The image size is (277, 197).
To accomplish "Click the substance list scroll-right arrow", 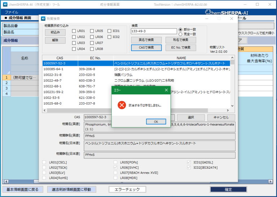I will [228, 111].
